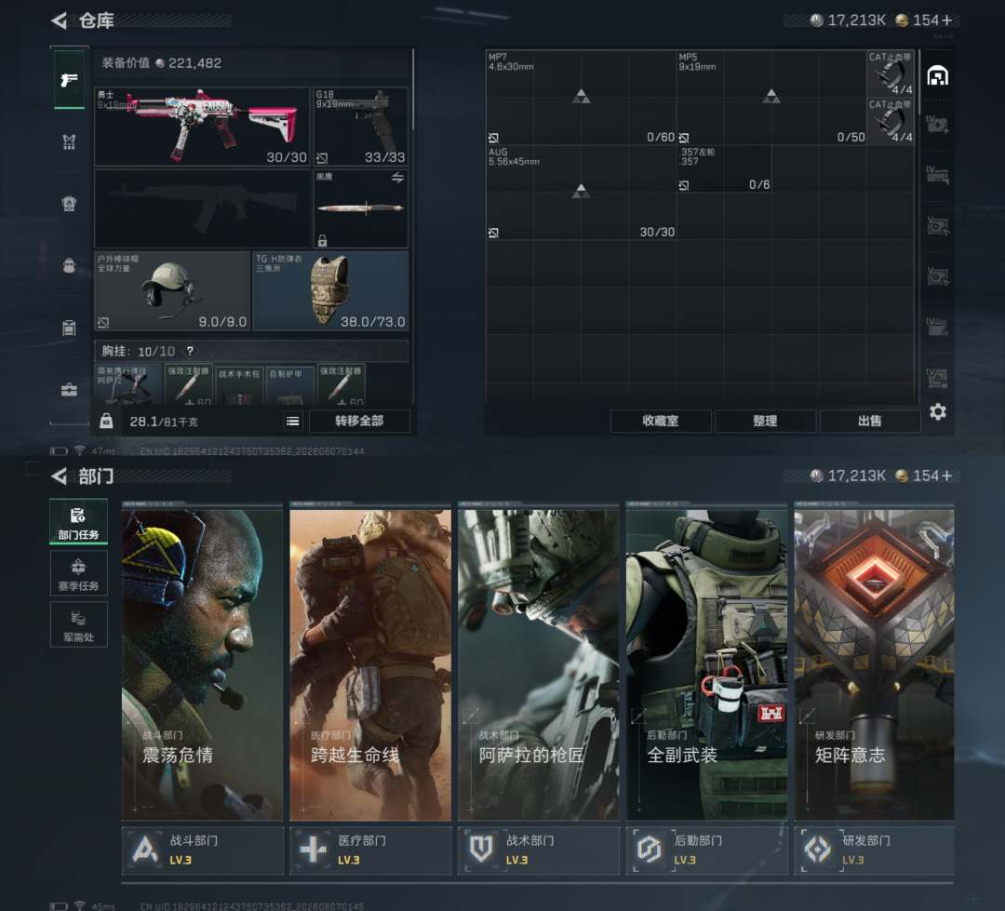Click the unbound tag icon on 户外棒球帽 slot
The width and height of the screenshot is (1005, 911).
coord(103,323)
